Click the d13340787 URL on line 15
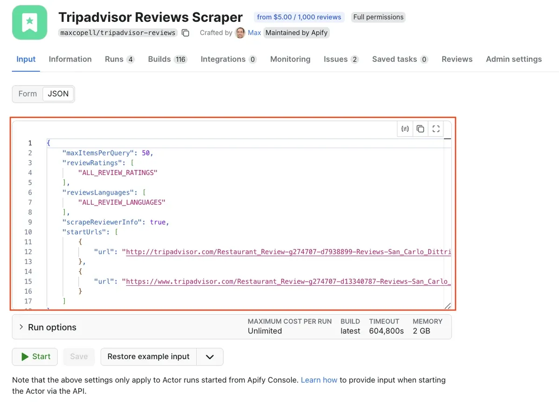Screen dimensions: 559x411 point(289,281)
